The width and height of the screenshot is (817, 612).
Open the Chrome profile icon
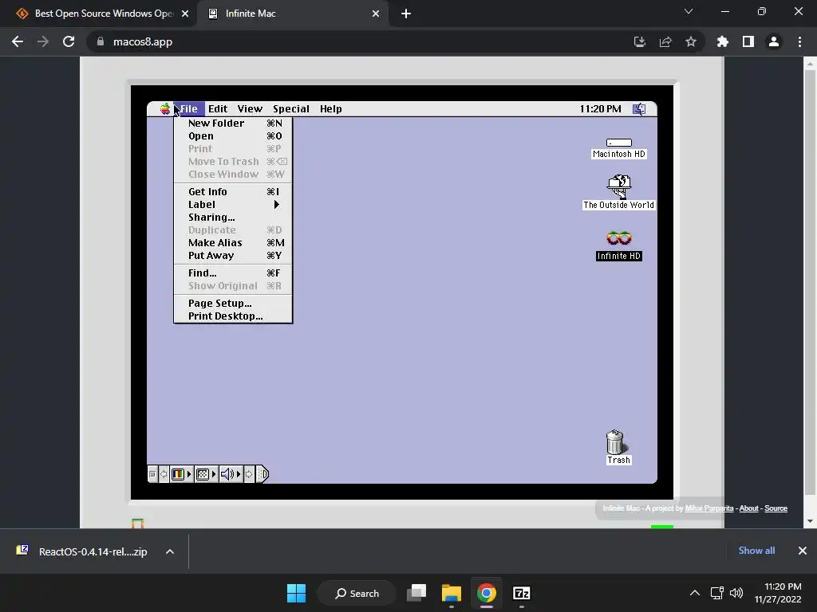[x=774, y=41]
